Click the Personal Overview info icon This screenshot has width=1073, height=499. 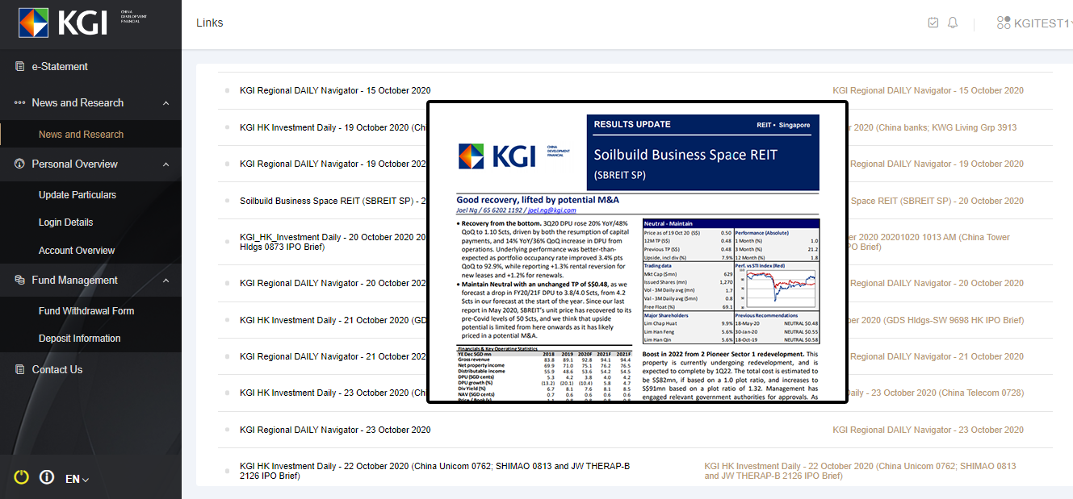point(20,164)
